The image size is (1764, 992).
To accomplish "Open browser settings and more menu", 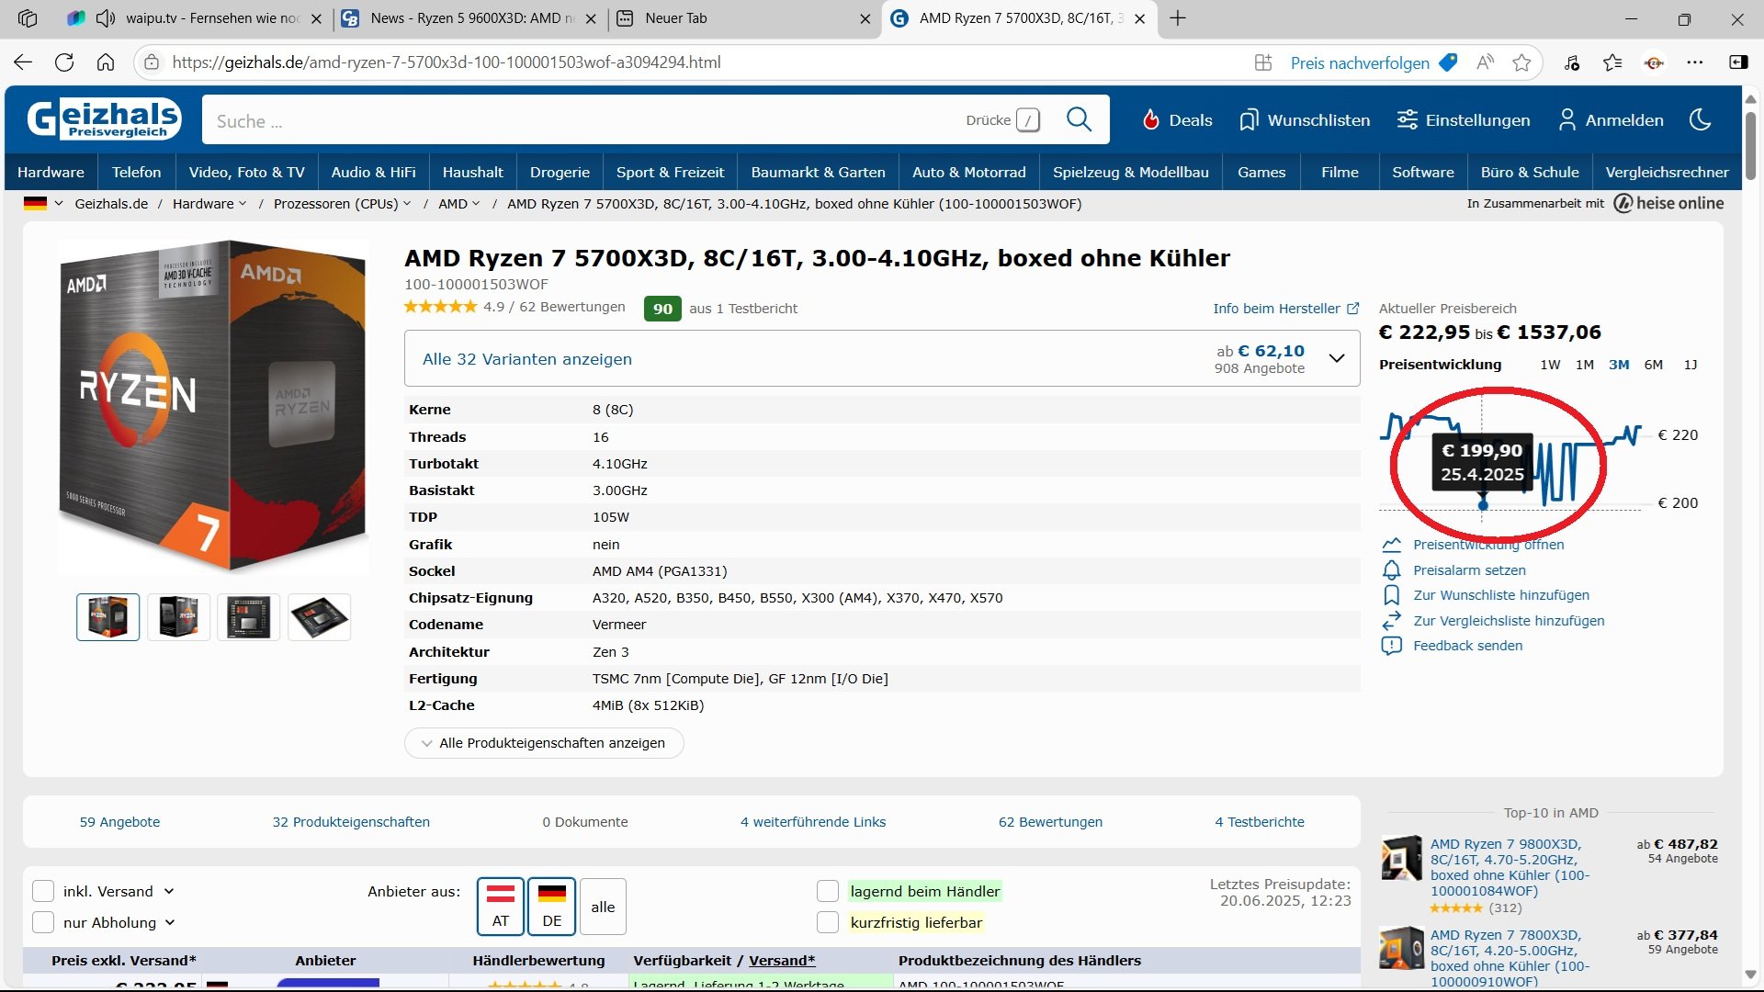I will point(1695,62).
